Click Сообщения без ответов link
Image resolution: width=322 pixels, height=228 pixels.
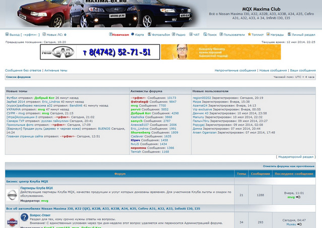tap(23, 71)
